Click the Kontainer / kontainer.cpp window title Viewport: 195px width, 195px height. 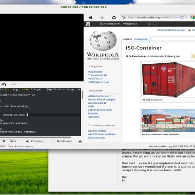83,7
